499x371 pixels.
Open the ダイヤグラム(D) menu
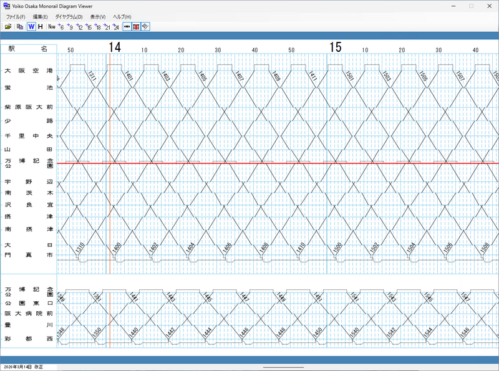pyautogui.click(x=69, y=16)
